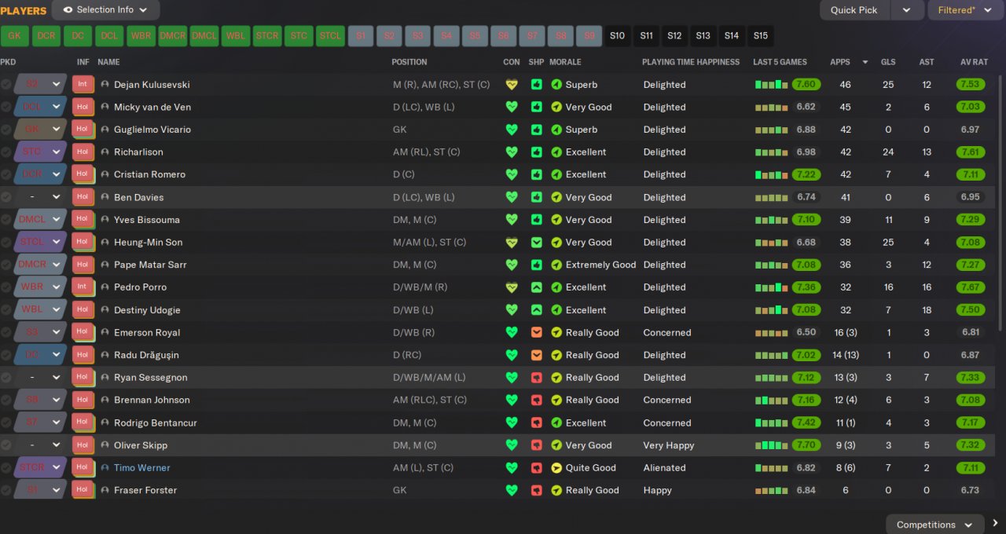Toggle the selection circle for Ben Davies

6,197
